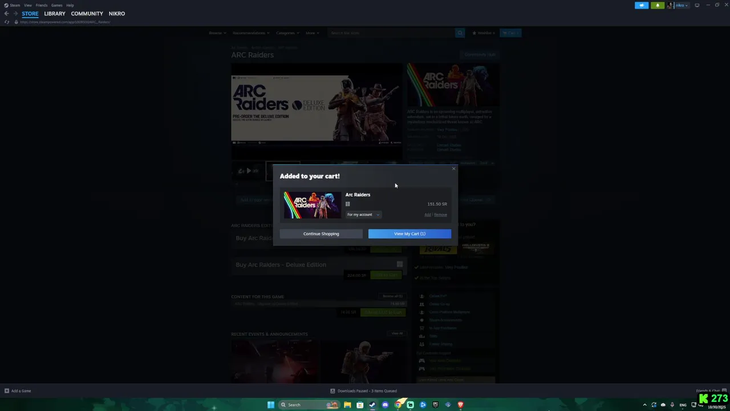Open Epic Games Launcher from taskbar
730x411 pixels.
(435, 405)
